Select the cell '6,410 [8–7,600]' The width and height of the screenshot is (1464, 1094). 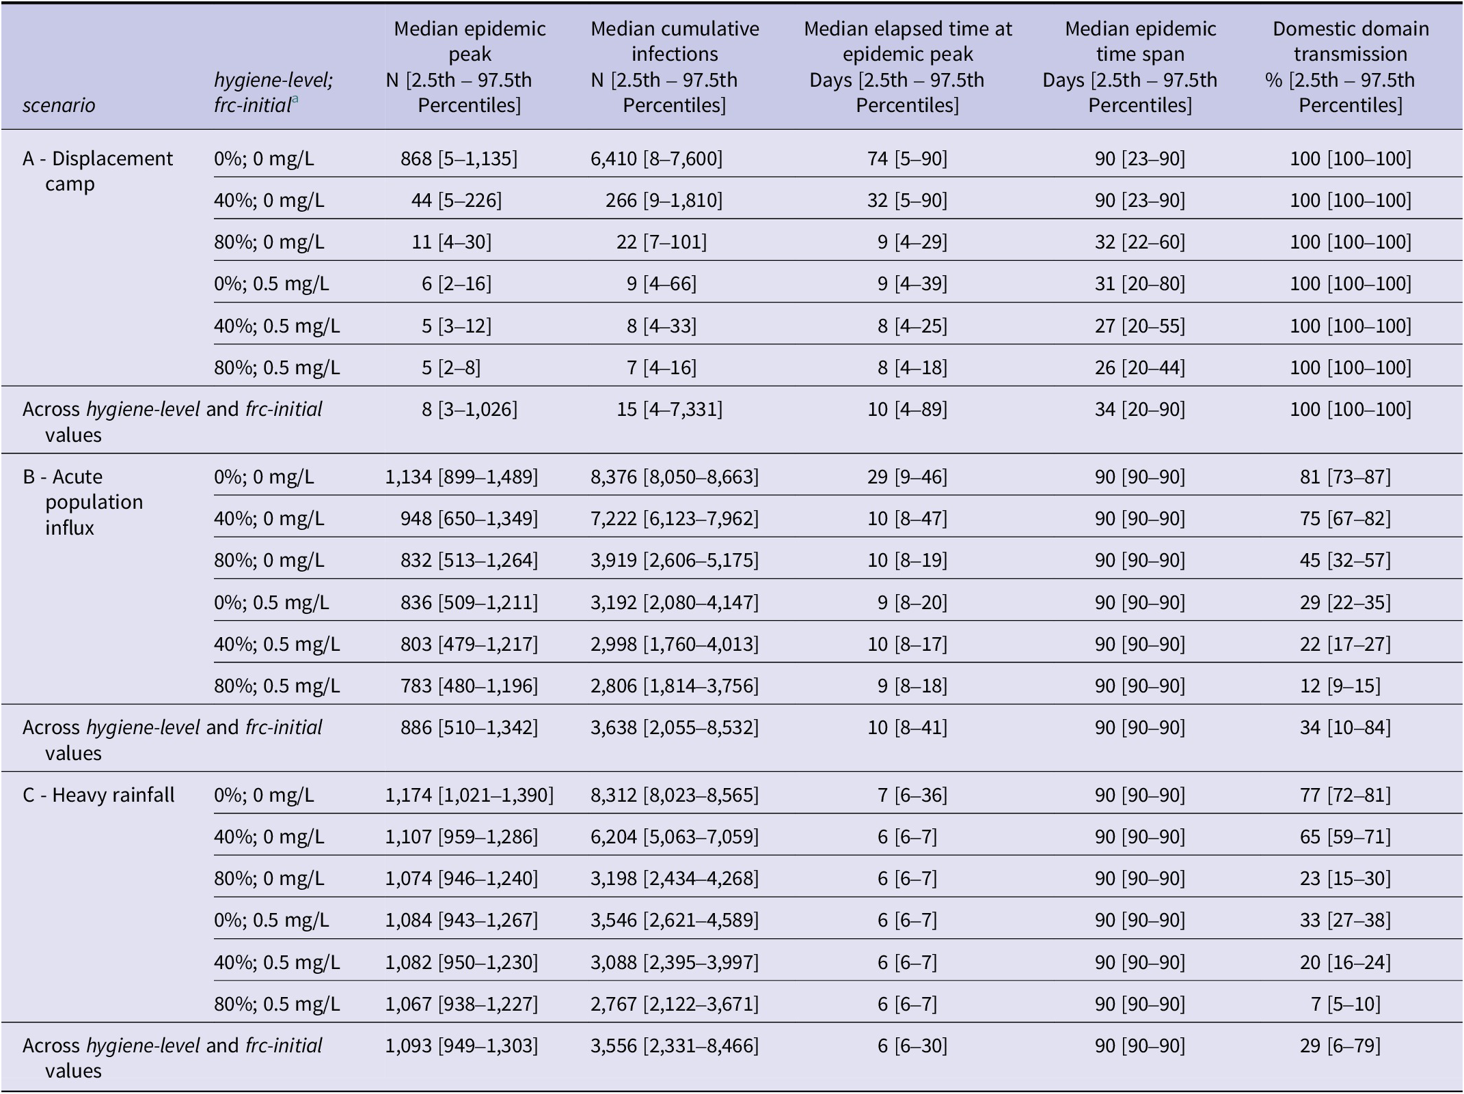coord(656,158)
